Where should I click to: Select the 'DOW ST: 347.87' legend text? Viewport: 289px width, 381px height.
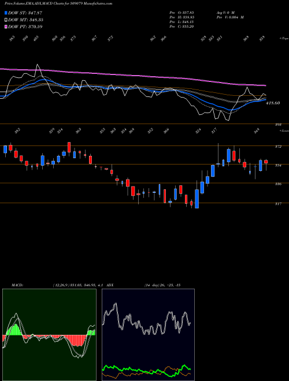pos(25,13)
